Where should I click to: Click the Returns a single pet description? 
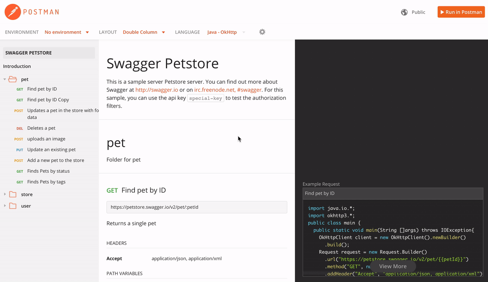(x=131, y=223)
